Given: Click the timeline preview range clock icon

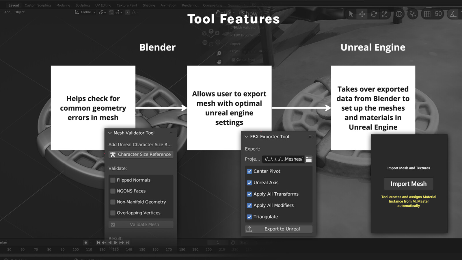Looking at the screenshot, I should pyautogui.click(x=233, y=243).
